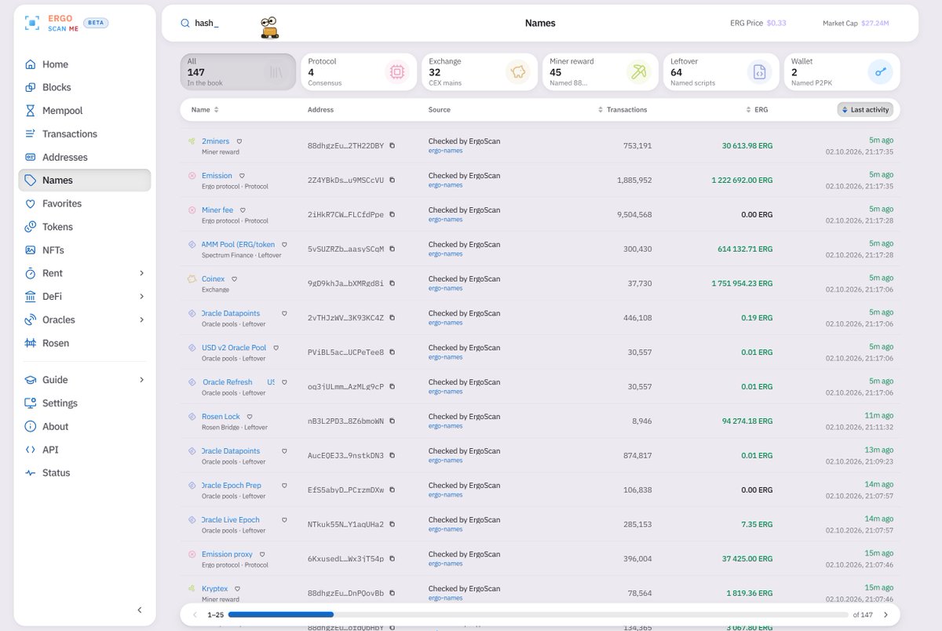Image resolution: width=942 pixels, height=631 pixels.
Task: Open the API page
Action: (x=85, y=450)
